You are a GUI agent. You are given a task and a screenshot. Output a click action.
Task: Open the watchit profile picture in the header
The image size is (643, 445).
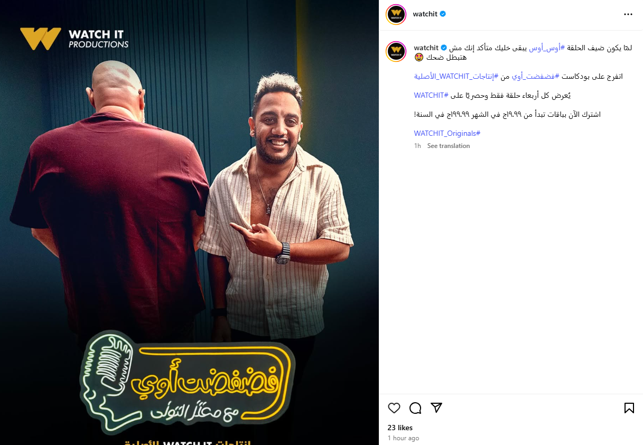point(396,14)
